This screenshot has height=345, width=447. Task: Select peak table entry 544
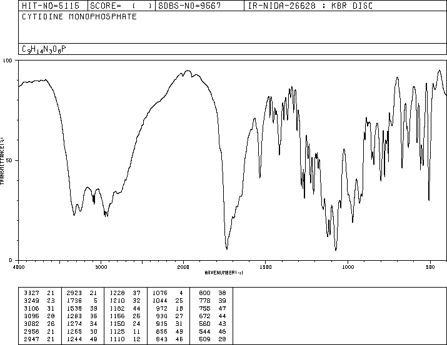(x=204, y=331)
